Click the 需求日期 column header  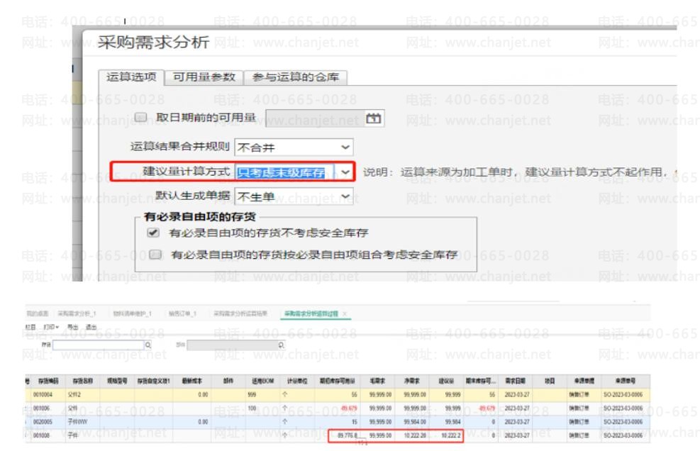516,381
